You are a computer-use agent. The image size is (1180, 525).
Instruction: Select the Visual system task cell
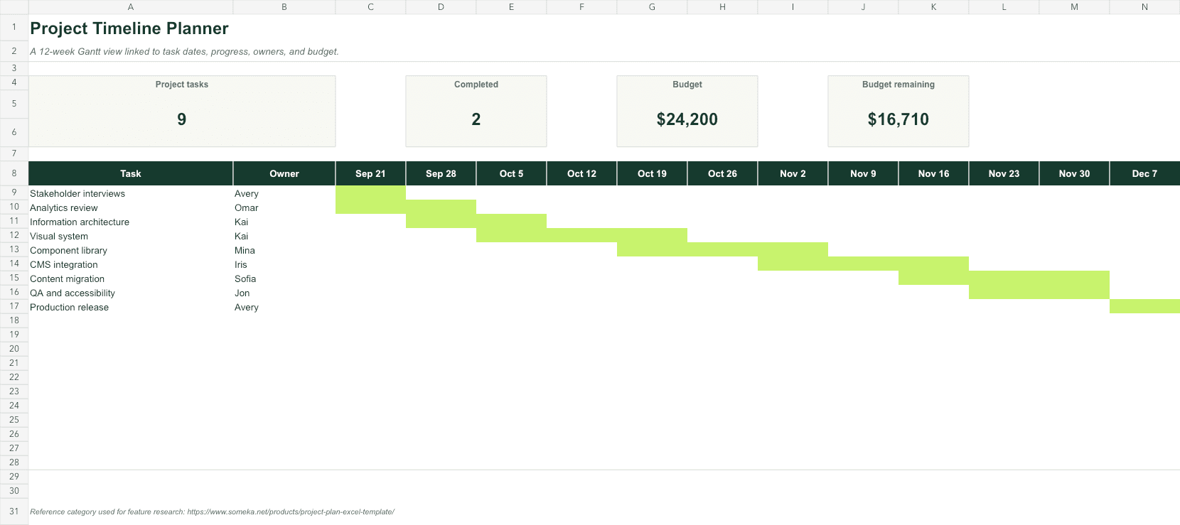[x=131, y=236]
